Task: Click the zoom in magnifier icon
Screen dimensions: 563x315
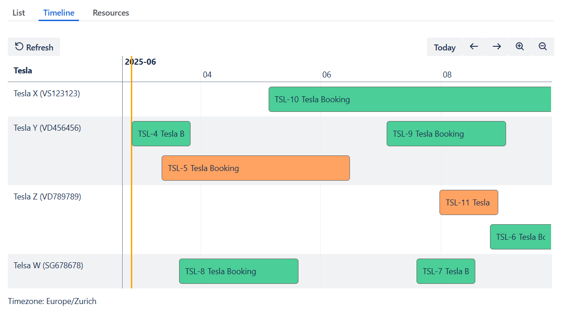Action: pyautogui.click(x=519, y=46)
